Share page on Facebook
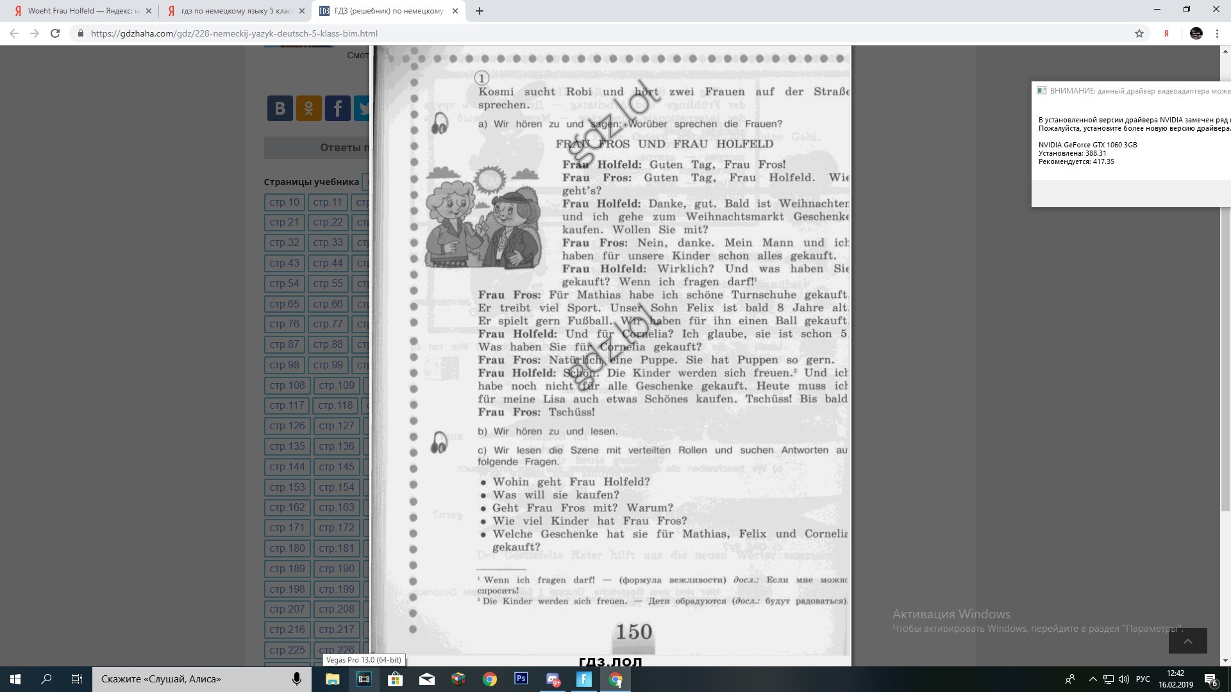Image resolution: width=1231 pixels, height=692 pixels. click(337, 108)
